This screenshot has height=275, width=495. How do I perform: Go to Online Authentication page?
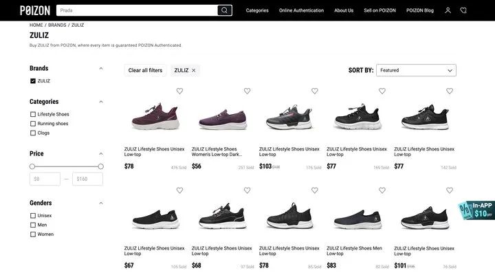click(x=301, y=10)
